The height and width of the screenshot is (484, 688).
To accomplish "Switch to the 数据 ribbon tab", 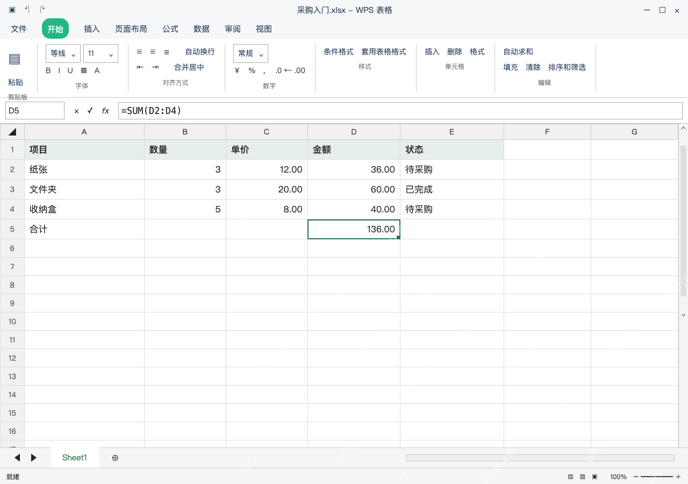I will (202, 29).
